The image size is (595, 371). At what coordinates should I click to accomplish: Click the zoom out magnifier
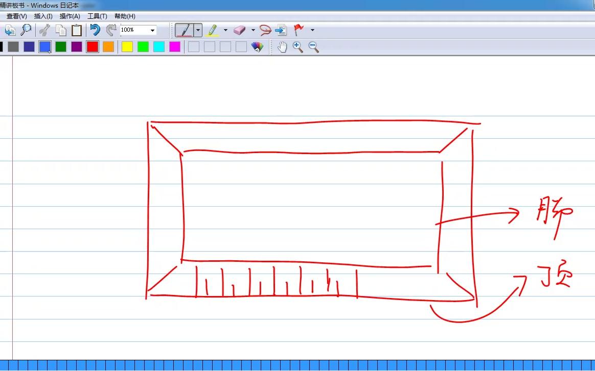(313, 46)
